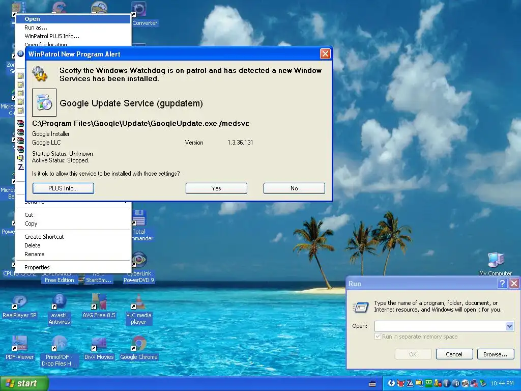521x391 pixels.
Task: Click the Scotty watchdog icon in the WinPatrol alert
Action: tap(40, 74)
